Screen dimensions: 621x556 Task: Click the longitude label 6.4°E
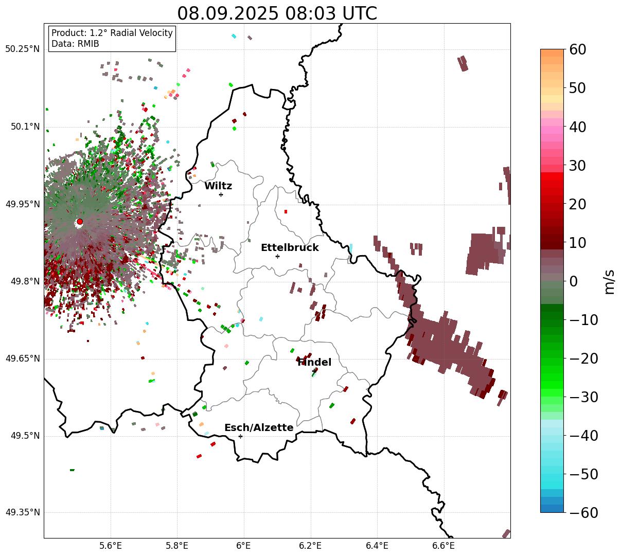tap(377, 546)
